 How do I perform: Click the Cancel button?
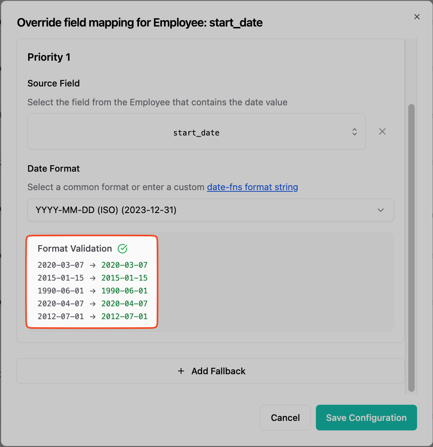pyautogui.click(x=285, y=418)
